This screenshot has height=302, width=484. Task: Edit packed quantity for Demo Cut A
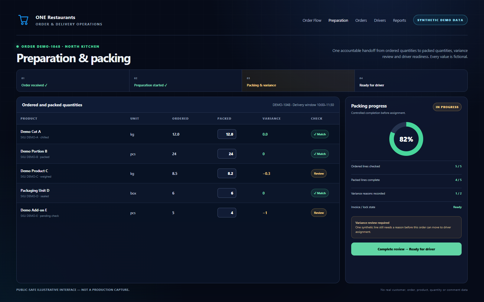pyautogui.click(x=227, y=134)
